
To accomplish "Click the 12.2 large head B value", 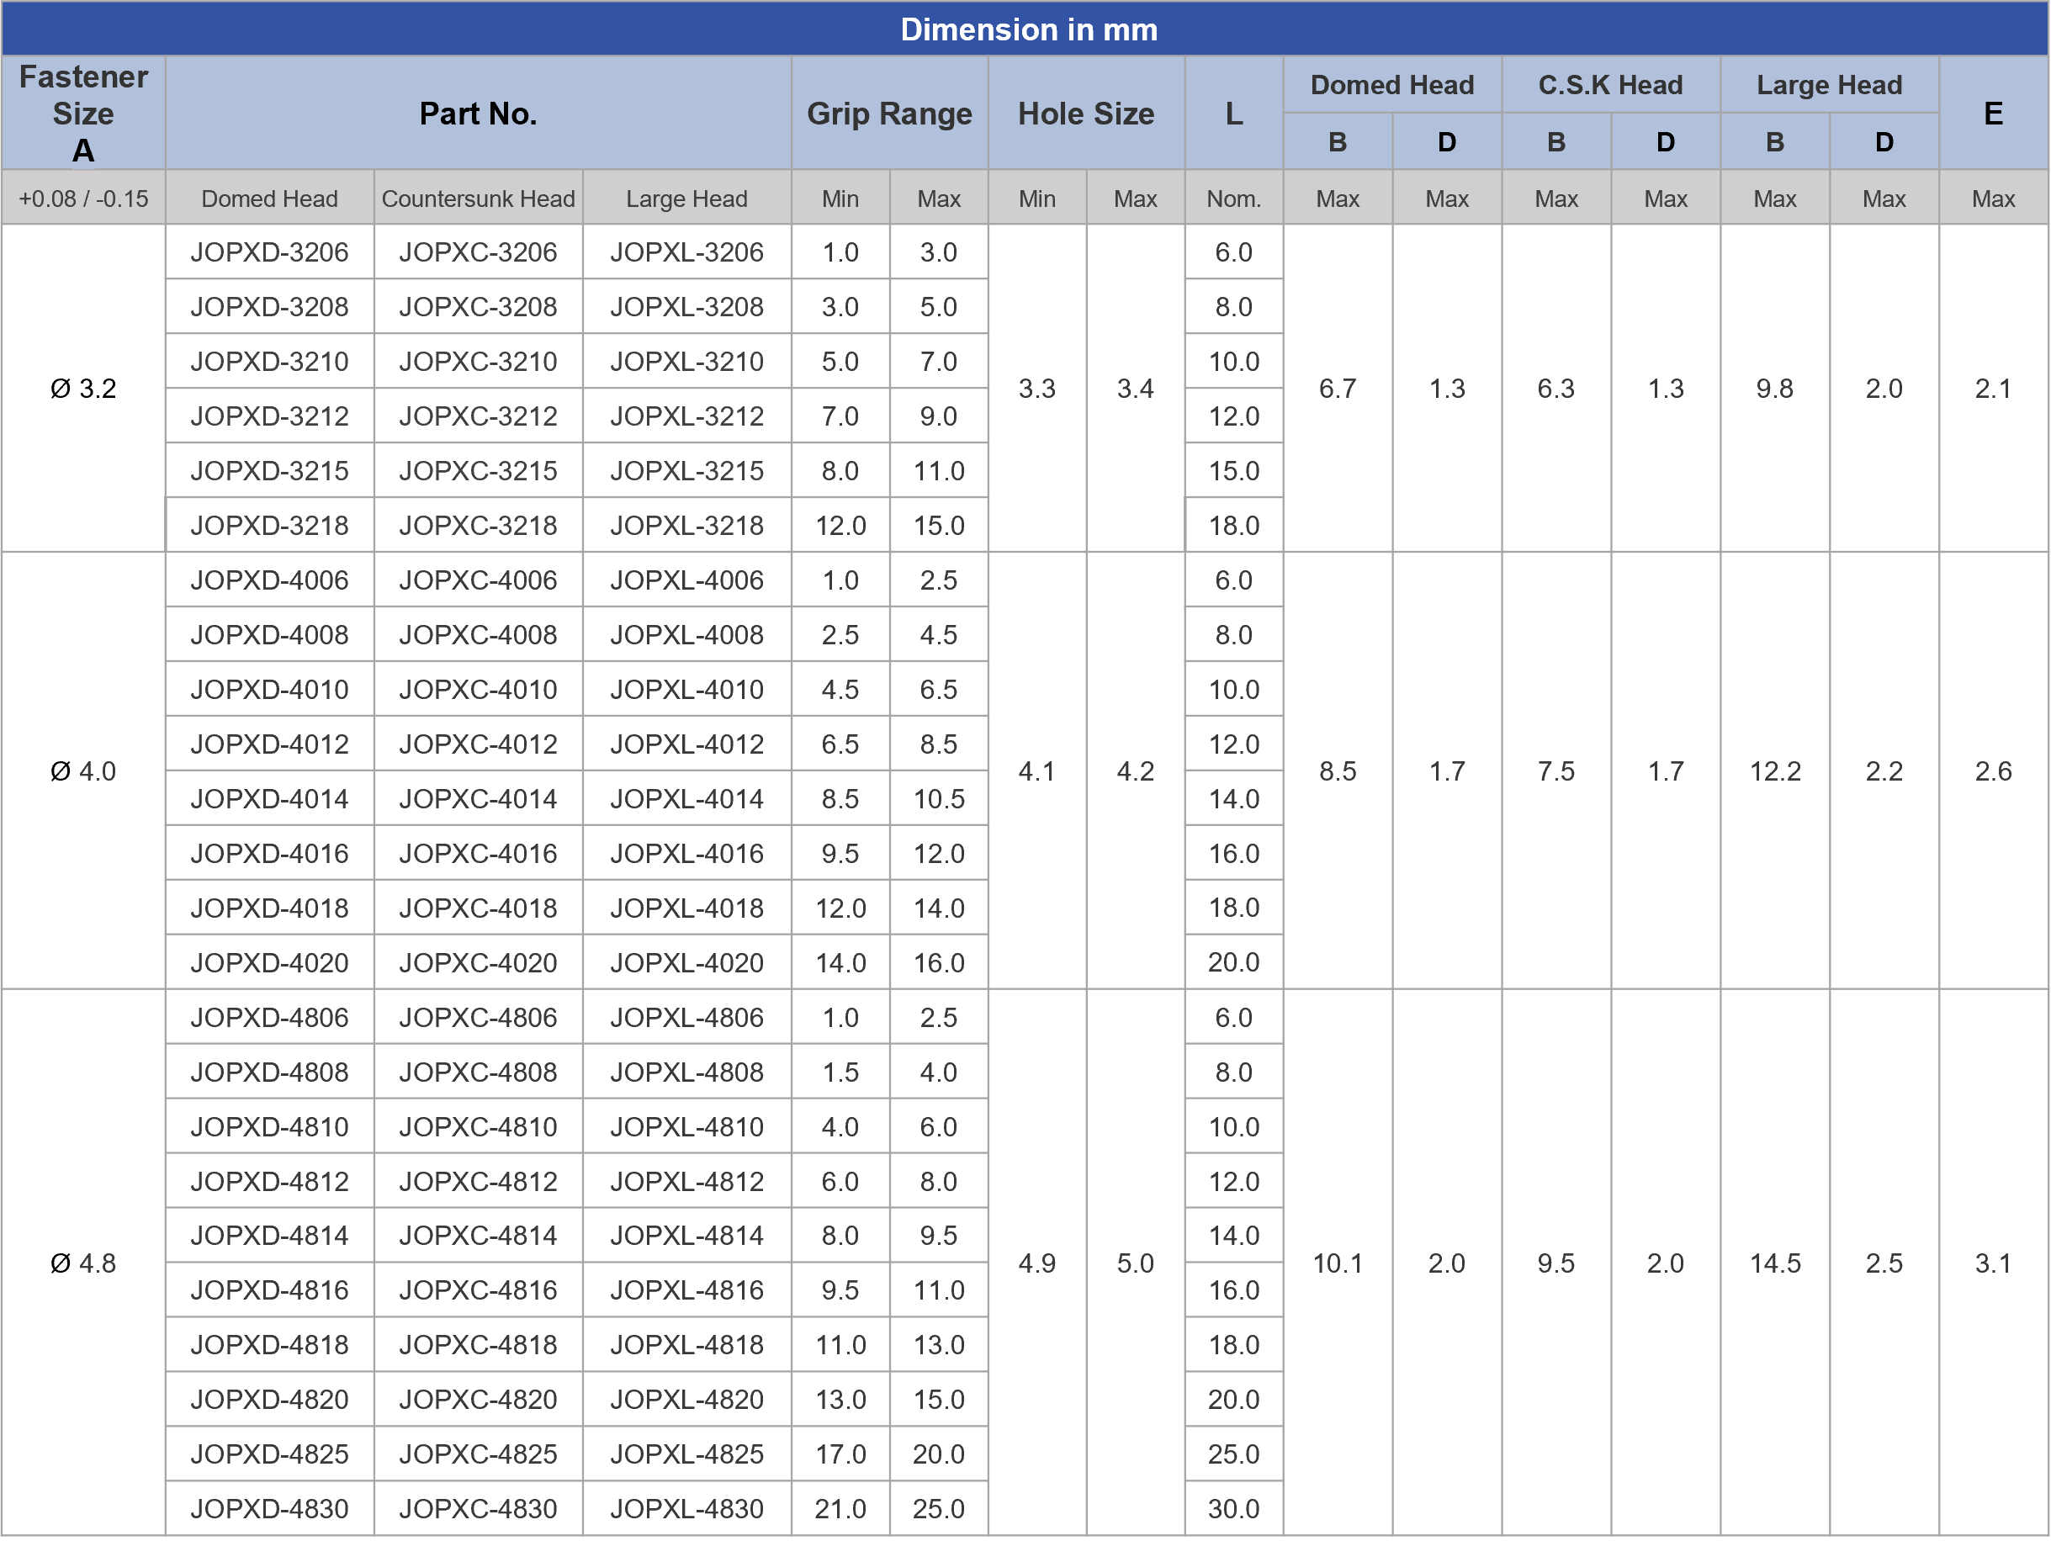I will (x=1776, y=771).
